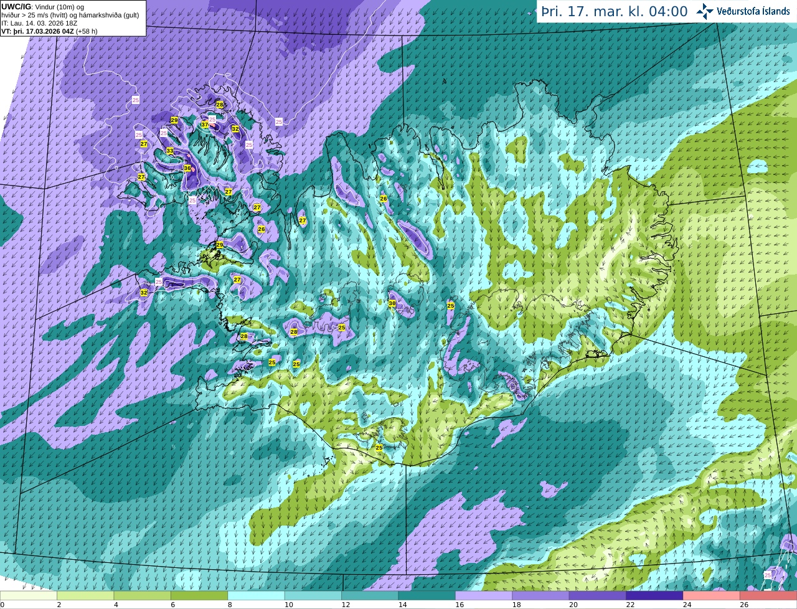Choose the 10–12 m/s light teal legend swatch

pos(313,596)
